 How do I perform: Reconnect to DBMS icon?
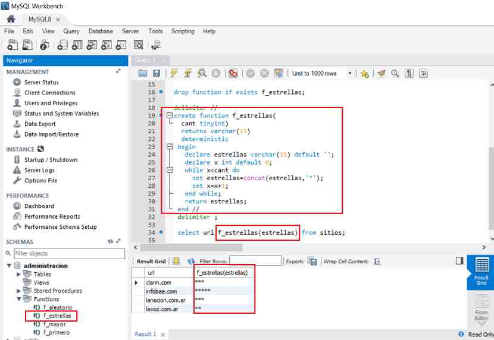[x=156, y=45]
